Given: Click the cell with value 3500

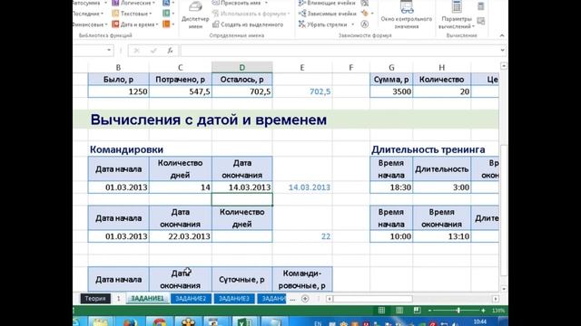Looking at the screenshot, I should [391, 91].
